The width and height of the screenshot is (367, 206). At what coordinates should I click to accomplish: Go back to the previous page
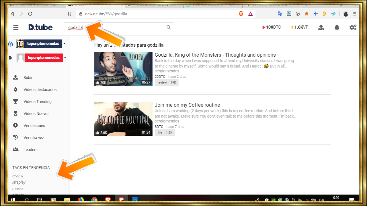pyautogui.click(x=12, y=14)
